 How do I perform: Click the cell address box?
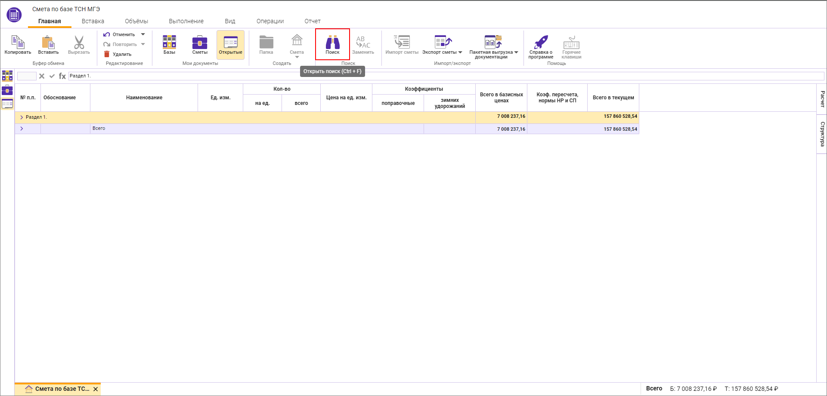pos(27,76)
